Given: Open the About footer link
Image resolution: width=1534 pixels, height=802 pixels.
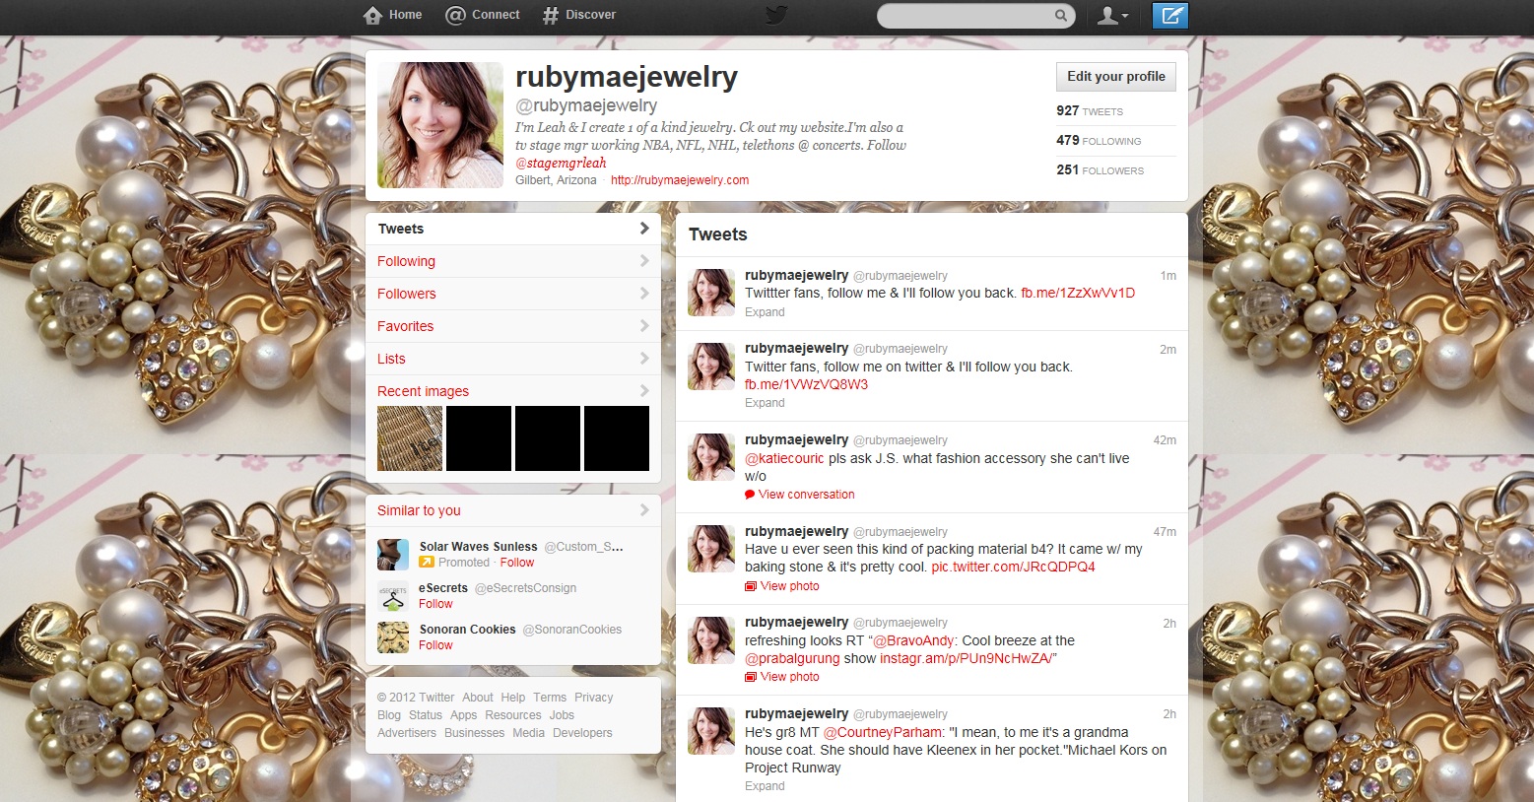Looking at the screenshot, I should tap(478, 698).
